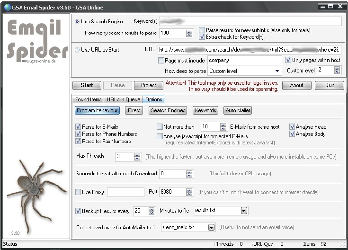This screenshot has height=250, width=348.
Task: Switch to URLs in Queue tab
Action: point(124,99)
